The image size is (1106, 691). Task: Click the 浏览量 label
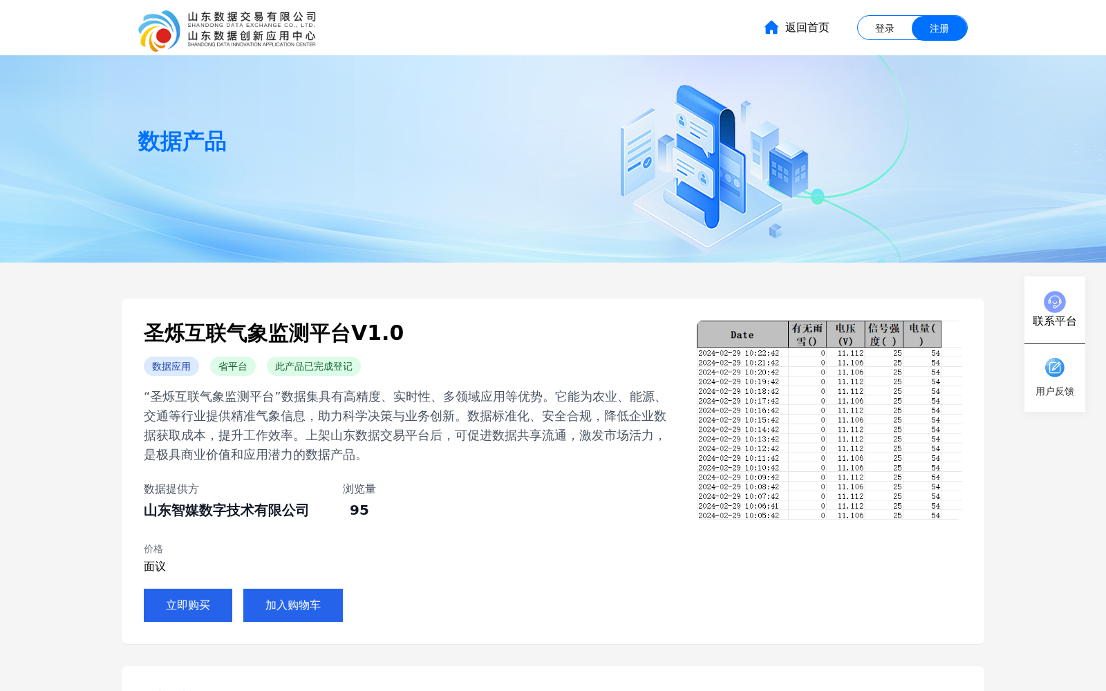[x=359, y=489]
